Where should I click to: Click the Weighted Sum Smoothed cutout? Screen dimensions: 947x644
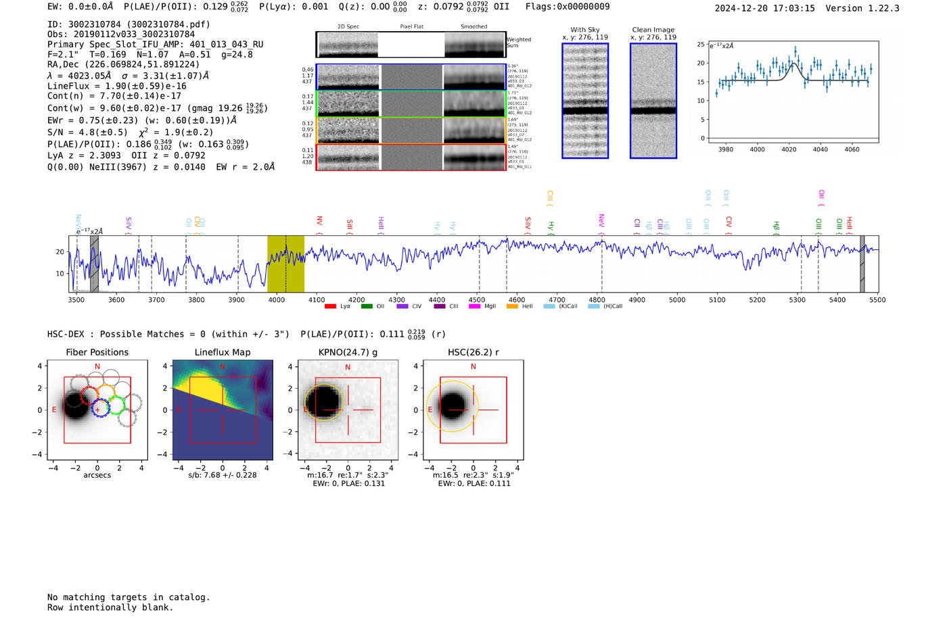475,45
